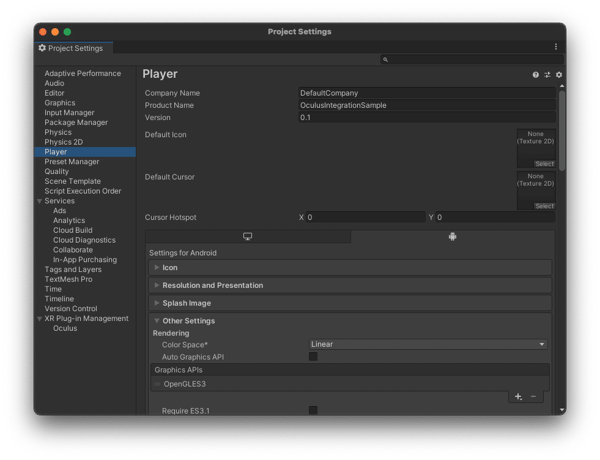This screenshot has width=600, height=460.
Task: Open the Quality settings category
Action: (x=57, y=172)
